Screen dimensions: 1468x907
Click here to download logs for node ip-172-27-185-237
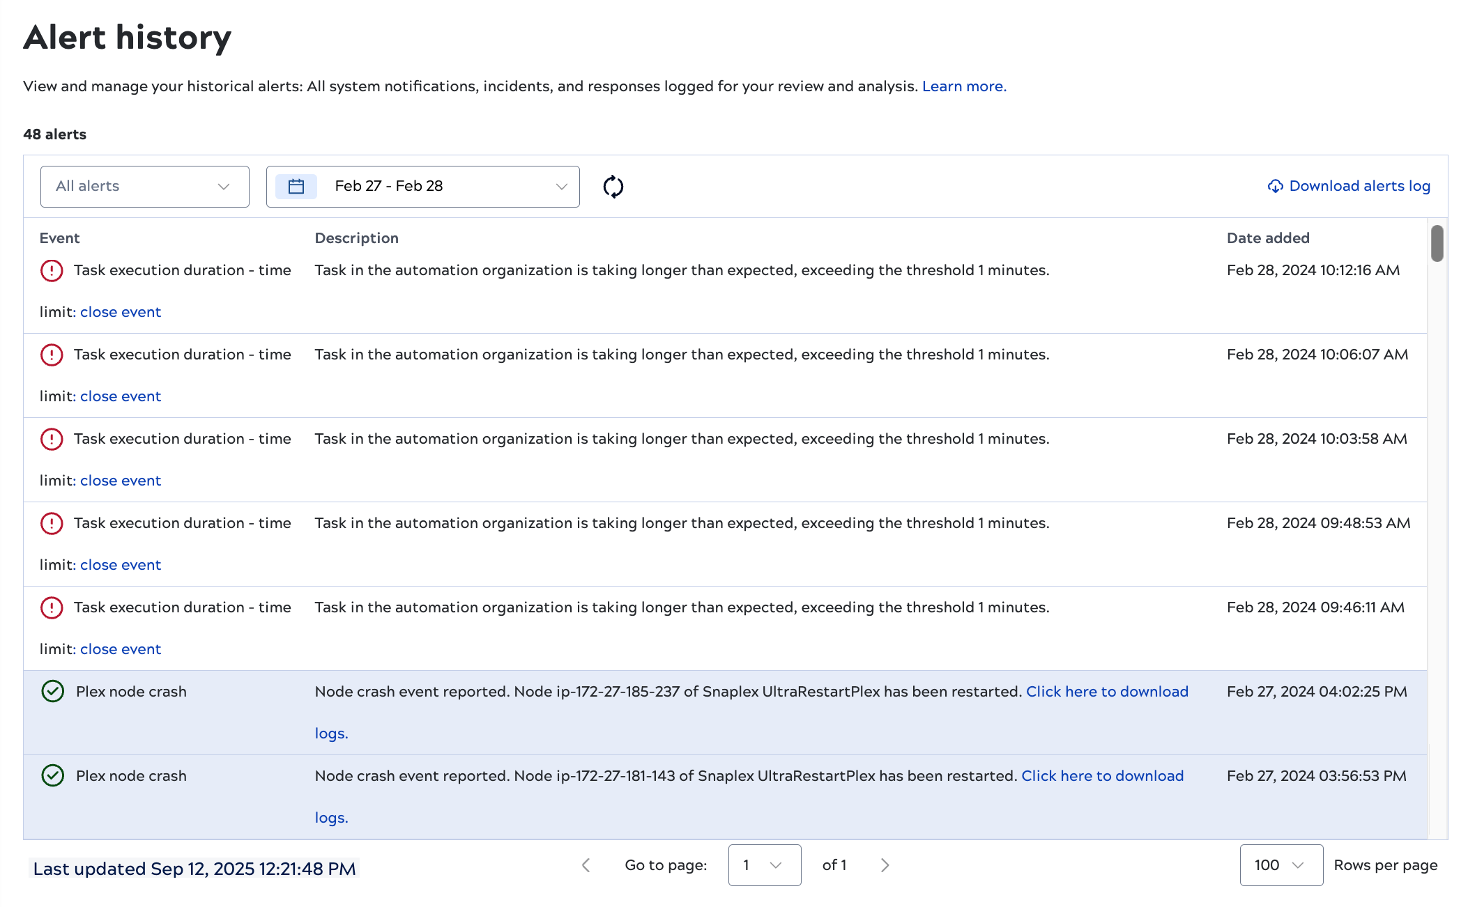click(x=1107, y=691)
